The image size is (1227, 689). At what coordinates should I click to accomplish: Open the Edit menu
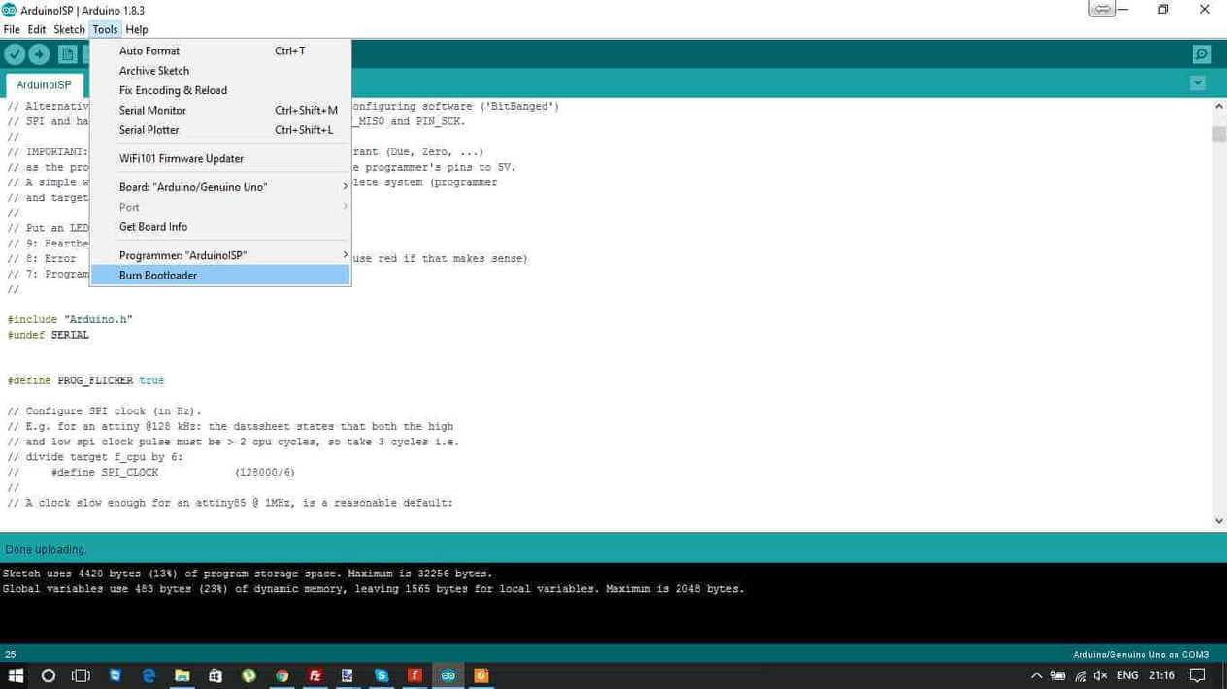pos(37,29)
